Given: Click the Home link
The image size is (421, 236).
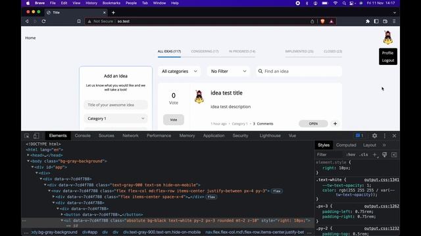Looking at the screenshot, I should point(30,38).
